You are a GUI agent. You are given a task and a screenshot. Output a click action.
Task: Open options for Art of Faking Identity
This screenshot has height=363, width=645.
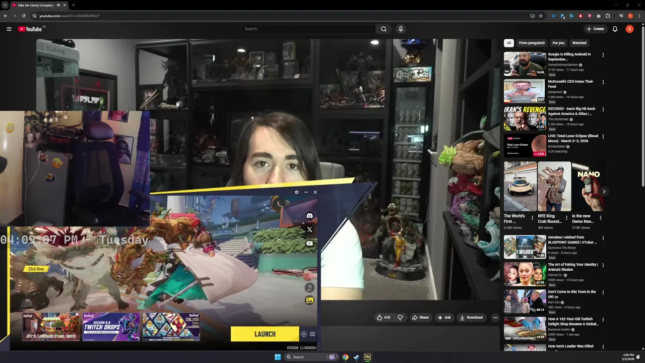coord(603,265)
